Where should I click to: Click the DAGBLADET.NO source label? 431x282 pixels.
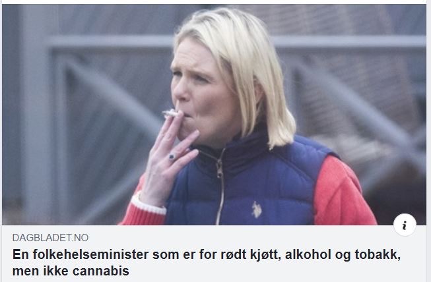50,238
